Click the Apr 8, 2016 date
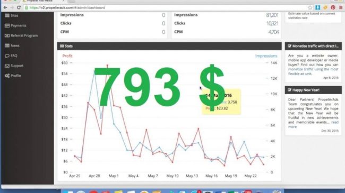This screenshot has height=193, width=345. click(331, 78)
